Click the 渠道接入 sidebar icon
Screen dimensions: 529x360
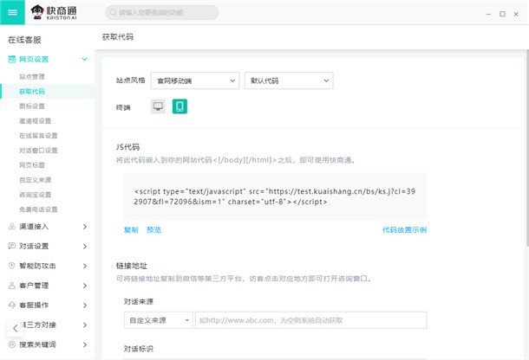(x=11, y=227)
